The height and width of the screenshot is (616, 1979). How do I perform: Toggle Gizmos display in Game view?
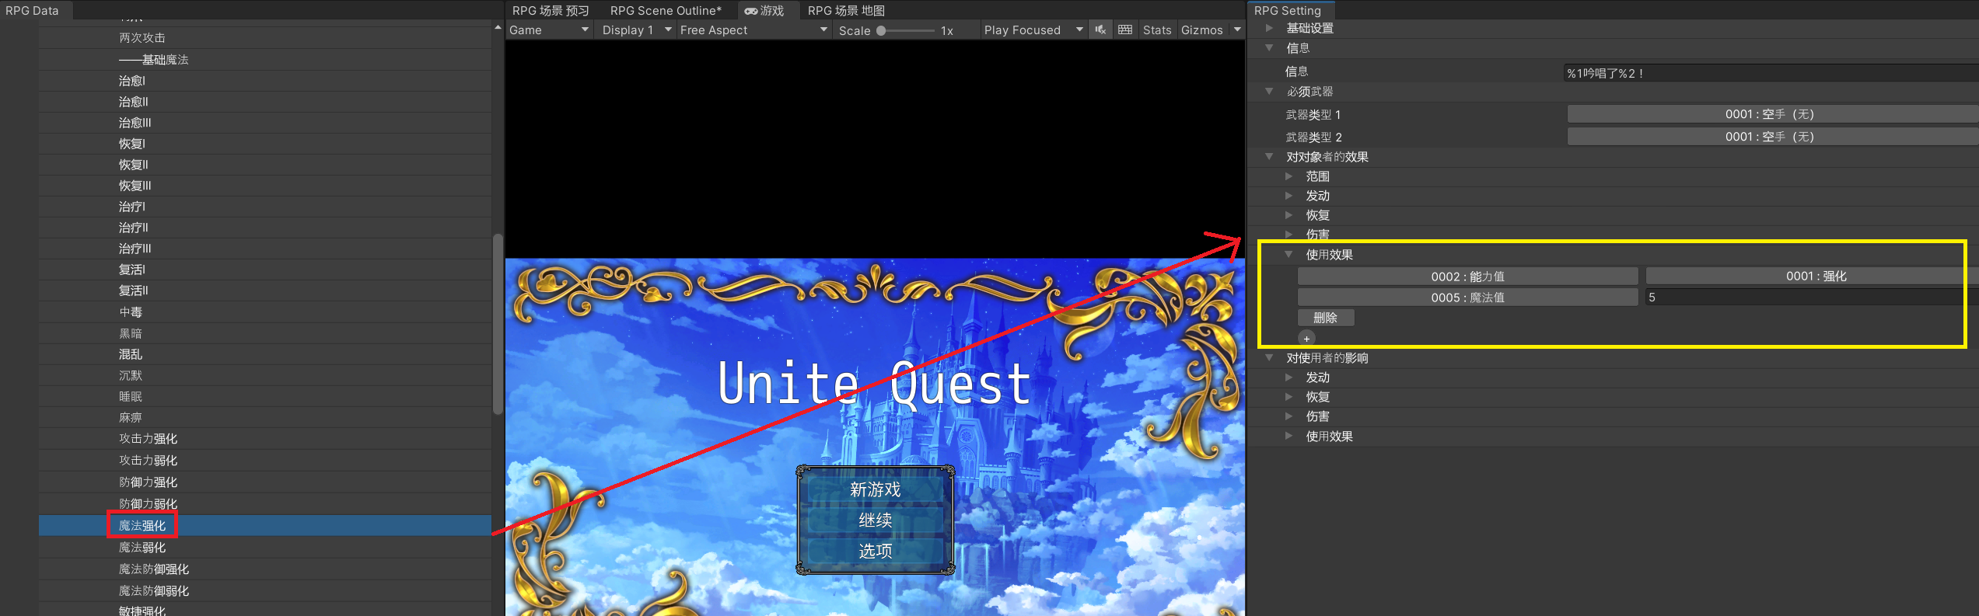click(1201, 30)
